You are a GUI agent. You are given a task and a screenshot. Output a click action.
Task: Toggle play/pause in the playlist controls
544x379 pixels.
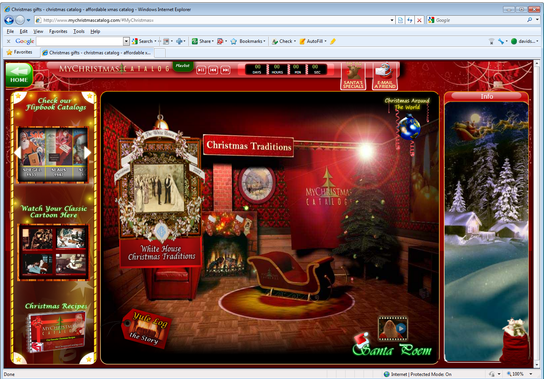coord(201,70)
